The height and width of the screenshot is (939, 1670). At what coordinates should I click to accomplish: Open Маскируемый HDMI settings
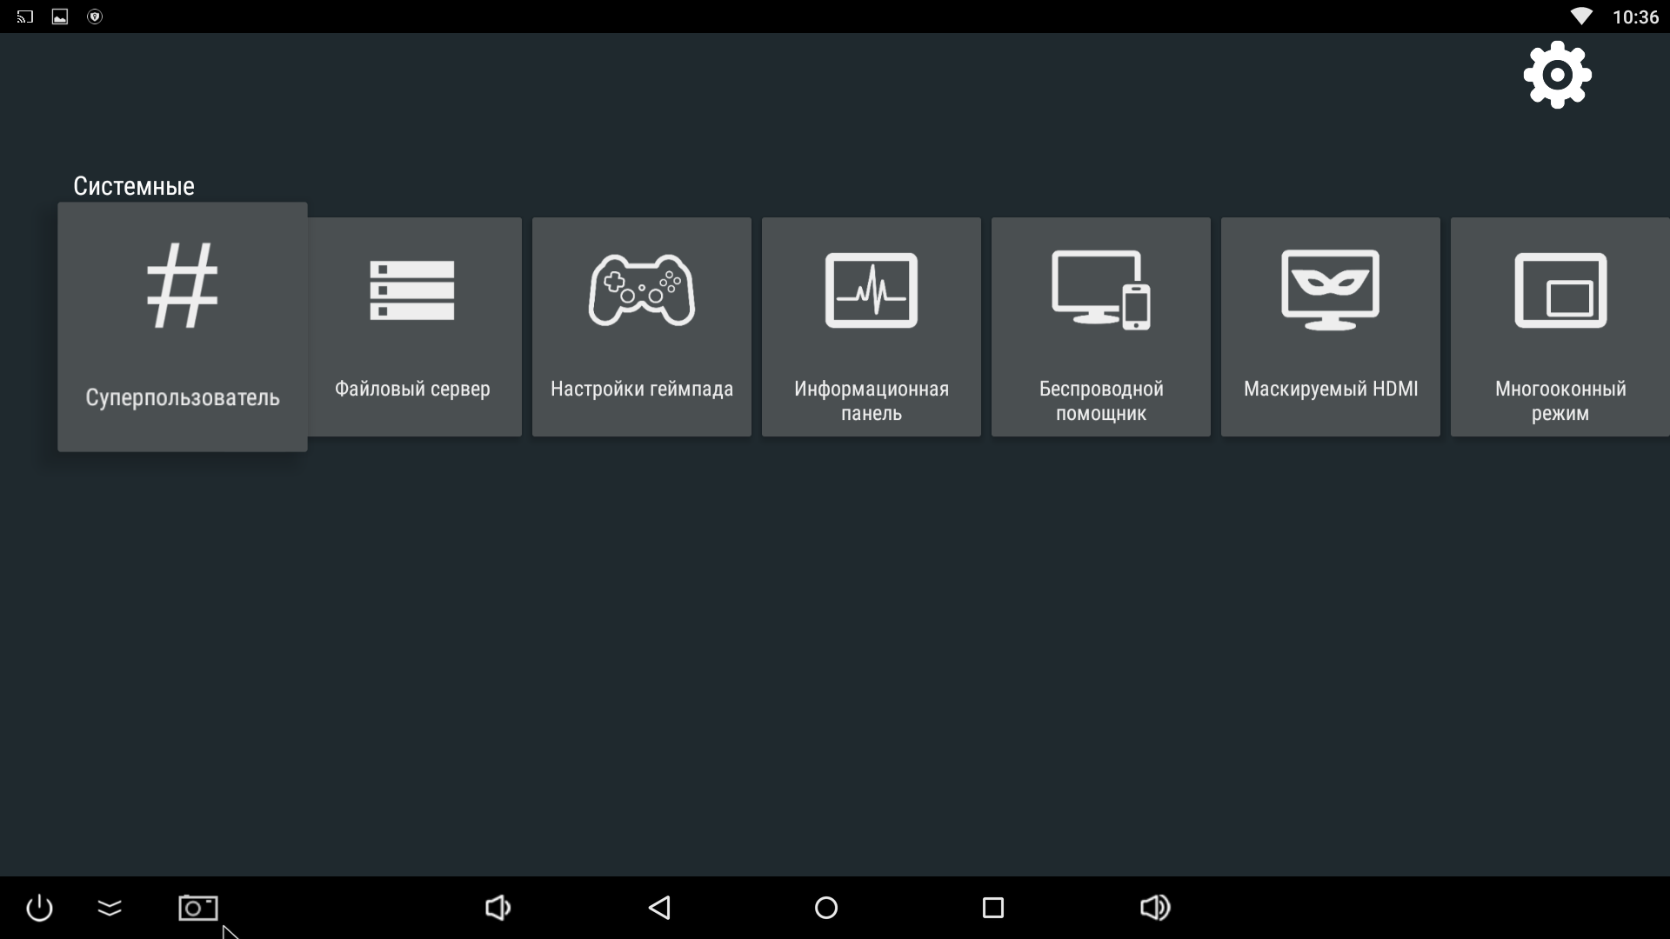pos(1331,324)
